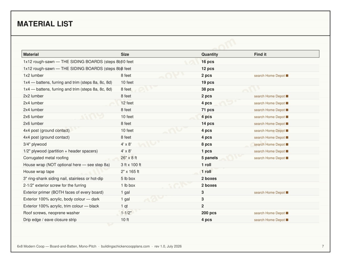Click the 2x2 lumber material name
Viewport: 341px width, 263px height.
coord(34,96)
